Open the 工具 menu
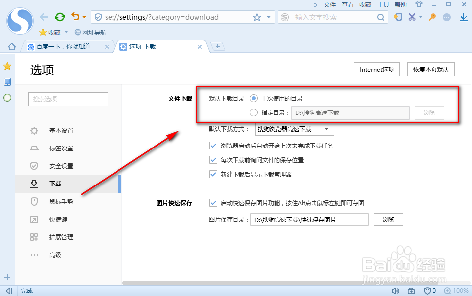Screen dimensions: 472x296 point(383,5)
